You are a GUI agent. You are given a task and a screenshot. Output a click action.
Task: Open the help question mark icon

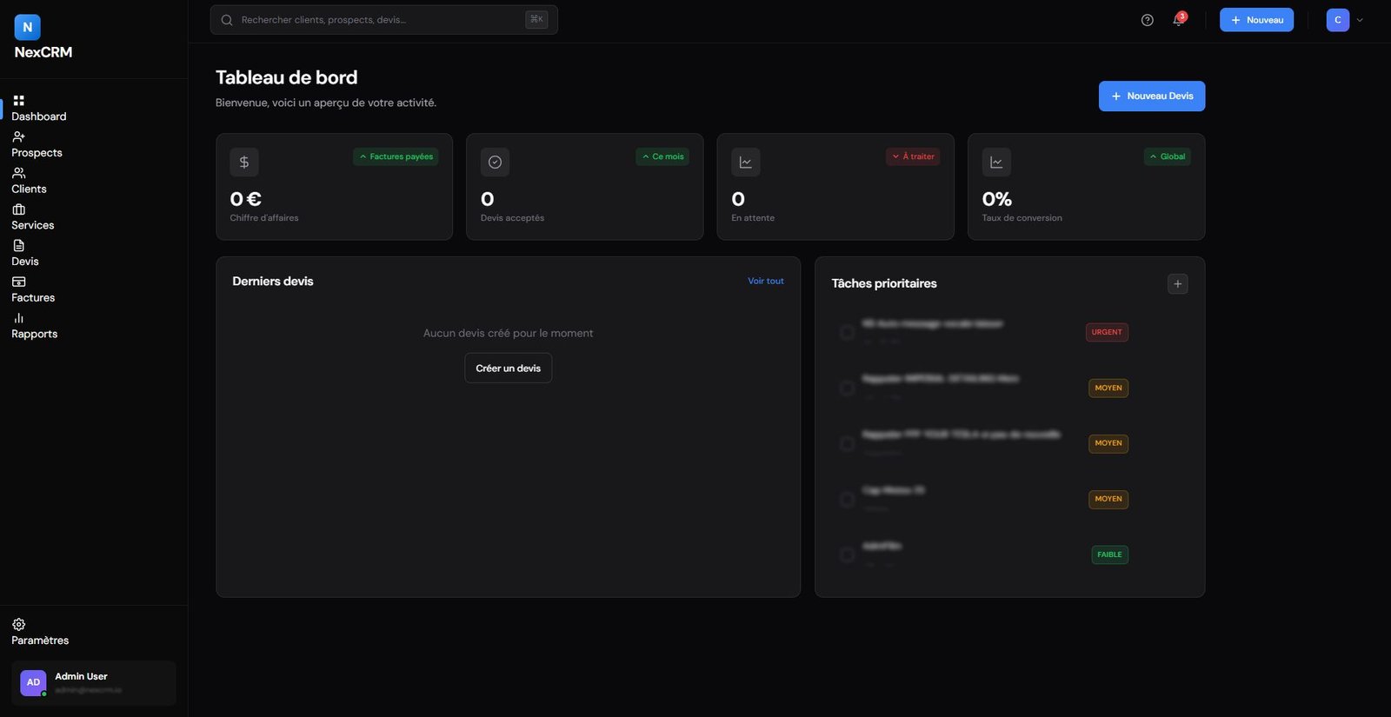pyautogui.click(x=1147, y=20)
